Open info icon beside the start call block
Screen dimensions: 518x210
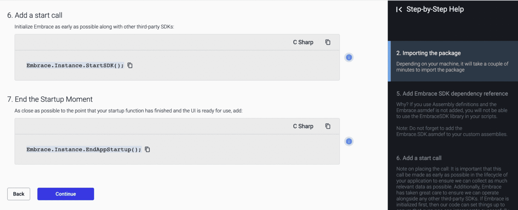click(349, 57)
